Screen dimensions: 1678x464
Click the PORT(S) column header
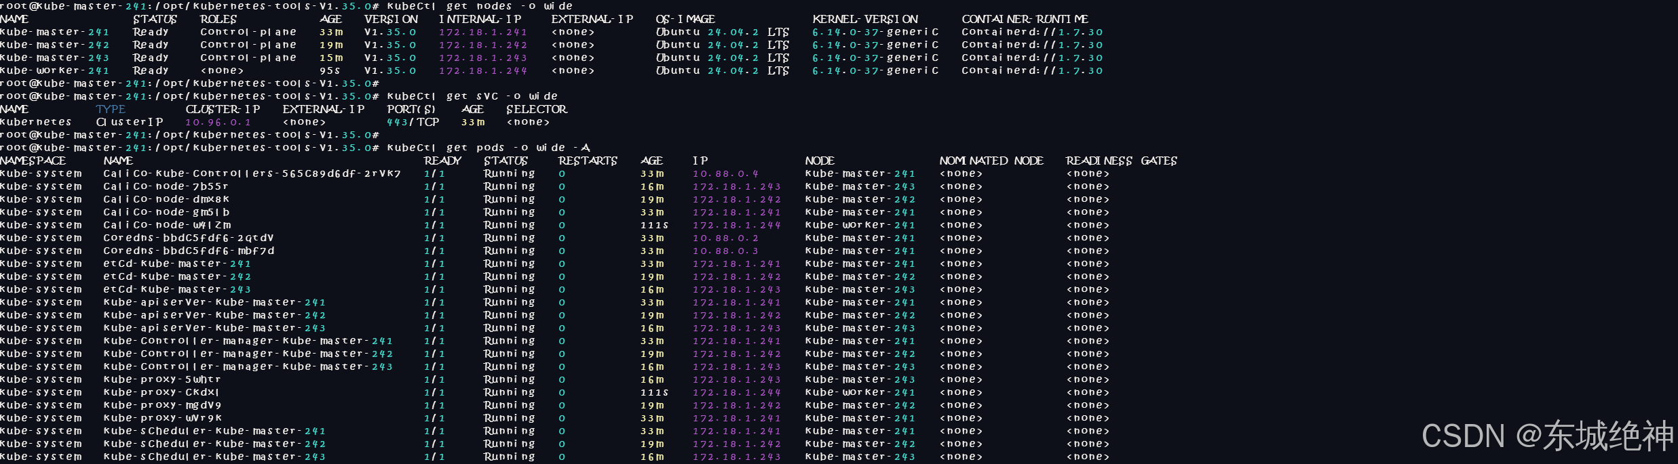click(411, 110)
